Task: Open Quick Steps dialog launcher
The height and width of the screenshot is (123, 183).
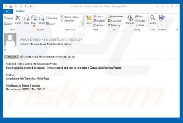Action: click(83, 30)
